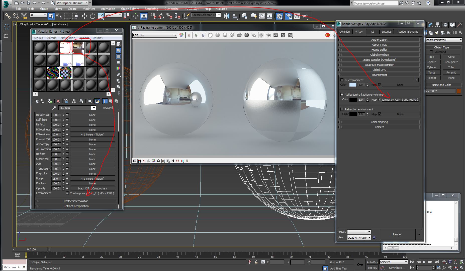Show the blue channel in frame buffer
The image size is (465, 271).
pyautogui.click(x=203, y=35)
